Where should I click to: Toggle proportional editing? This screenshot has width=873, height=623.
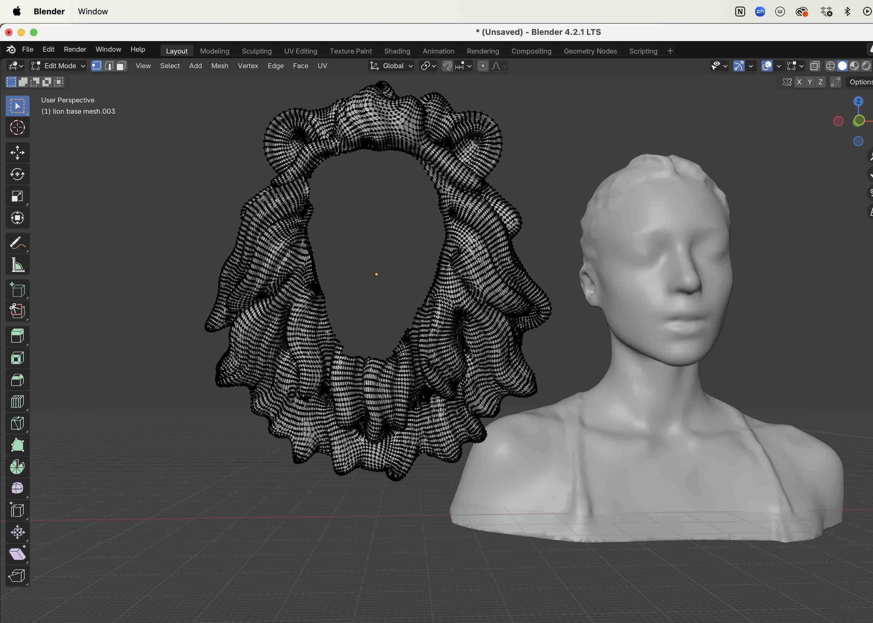pyautogui.click(x=483, y=66)
